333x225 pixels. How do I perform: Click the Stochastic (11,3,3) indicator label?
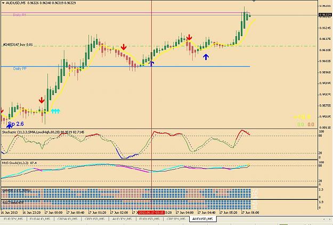point(43,132)
